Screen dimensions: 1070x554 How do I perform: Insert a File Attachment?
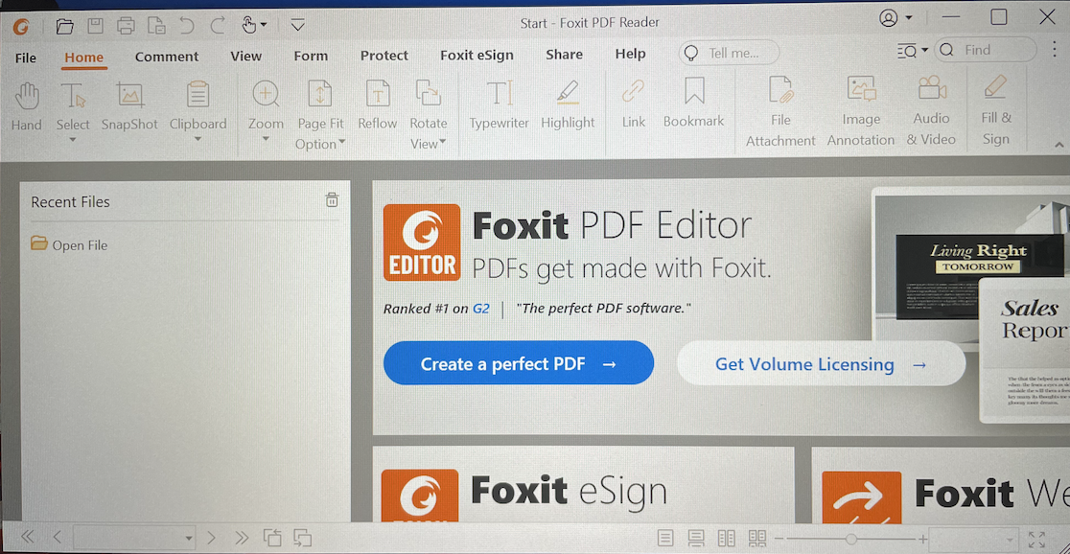(x=780, y=112)
